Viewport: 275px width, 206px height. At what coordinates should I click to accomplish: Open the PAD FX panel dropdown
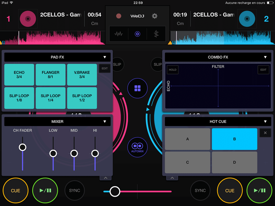click(57, 57)
